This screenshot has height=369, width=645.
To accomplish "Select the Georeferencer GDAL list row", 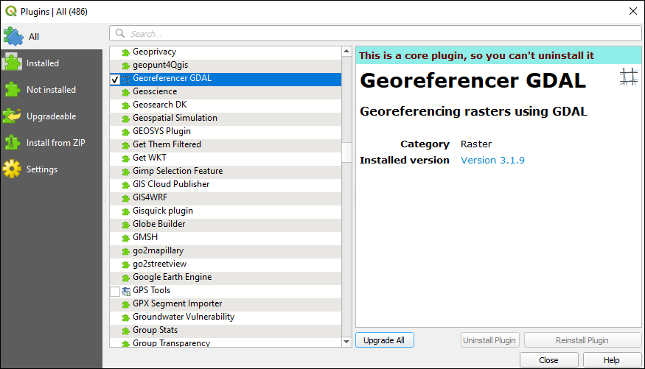I will [226, 79].
